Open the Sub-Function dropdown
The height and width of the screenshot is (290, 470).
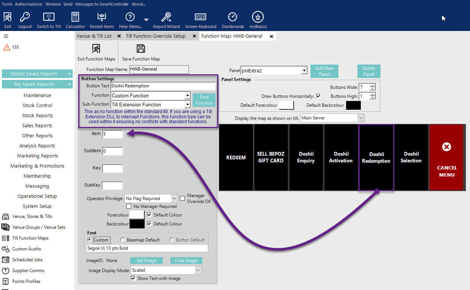coord(187,105)
